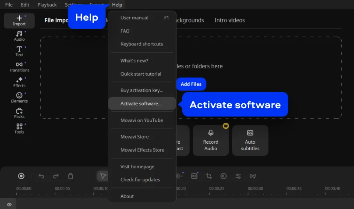Delete clip with the trash icon

pyautogui.click(x=71, y=176)
